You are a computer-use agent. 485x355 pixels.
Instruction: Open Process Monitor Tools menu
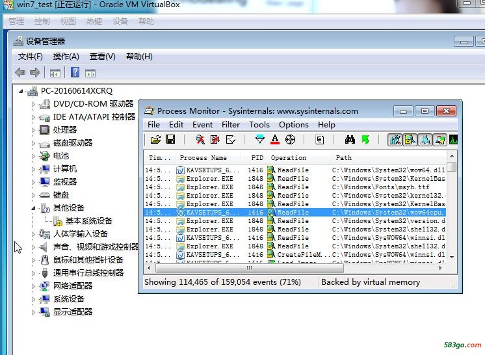(259, 125)
